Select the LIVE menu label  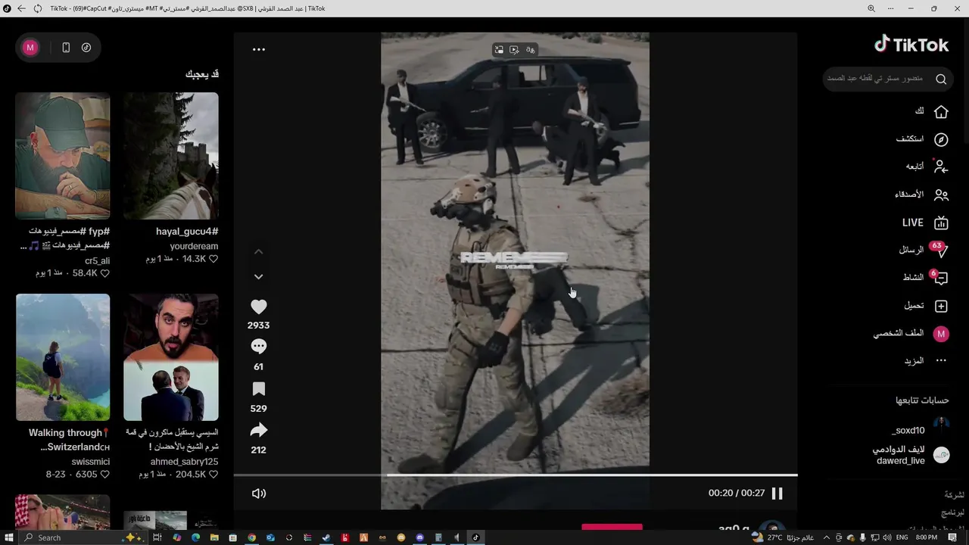[x=913, y=223]
